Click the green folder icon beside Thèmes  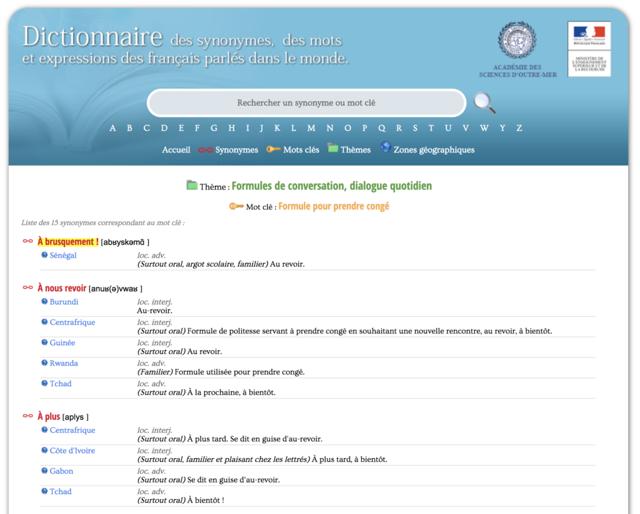[x=332, y=149]
